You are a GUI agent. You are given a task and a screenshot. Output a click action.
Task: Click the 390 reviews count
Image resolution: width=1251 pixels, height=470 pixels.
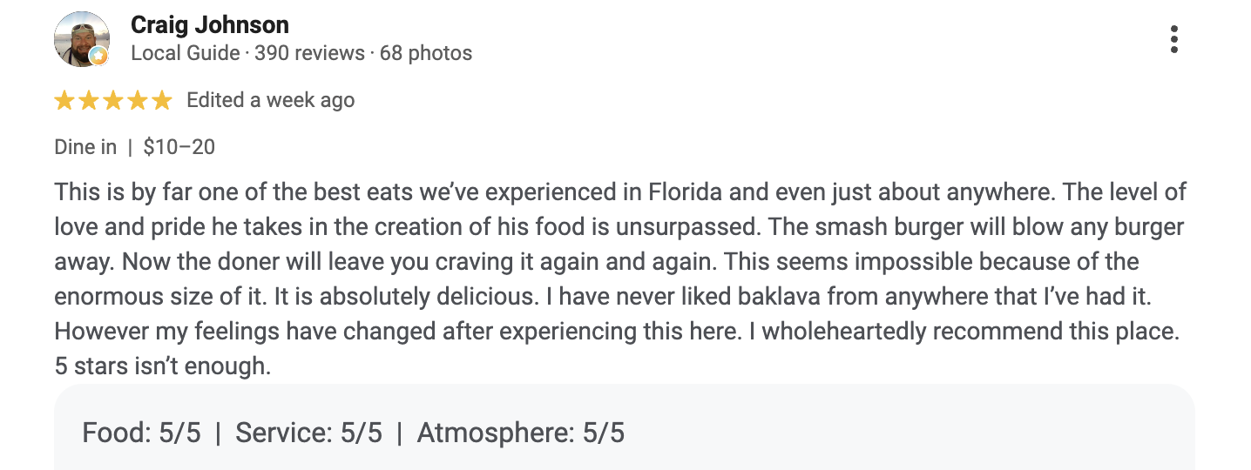[x=309, y=53]
